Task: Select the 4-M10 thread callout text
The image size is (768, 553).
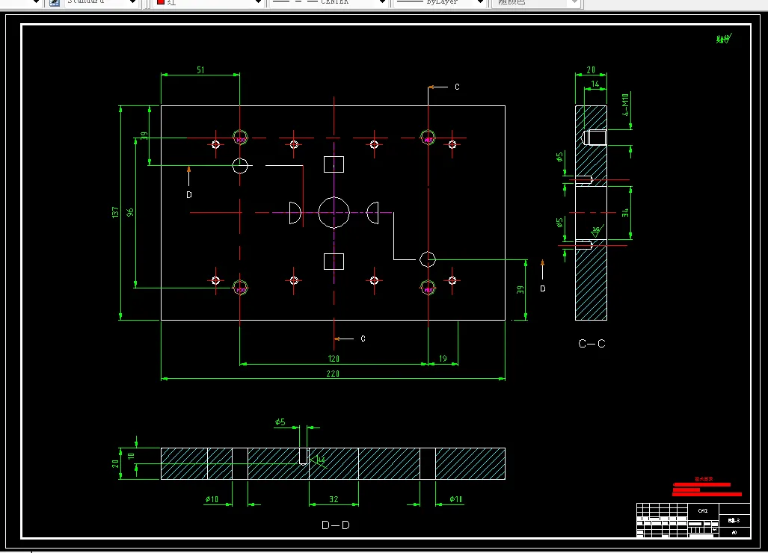Action: [625, 105]
